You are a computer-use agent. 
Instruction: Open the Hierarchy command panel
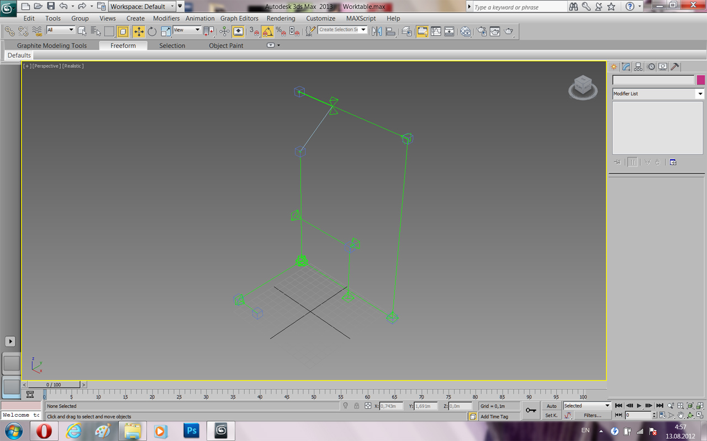click(639, 67)
